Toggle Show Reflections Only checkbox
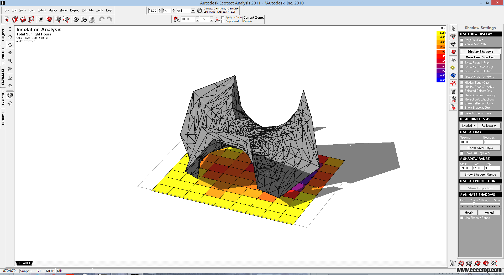The image size is (504, 275). coord(462,103)
